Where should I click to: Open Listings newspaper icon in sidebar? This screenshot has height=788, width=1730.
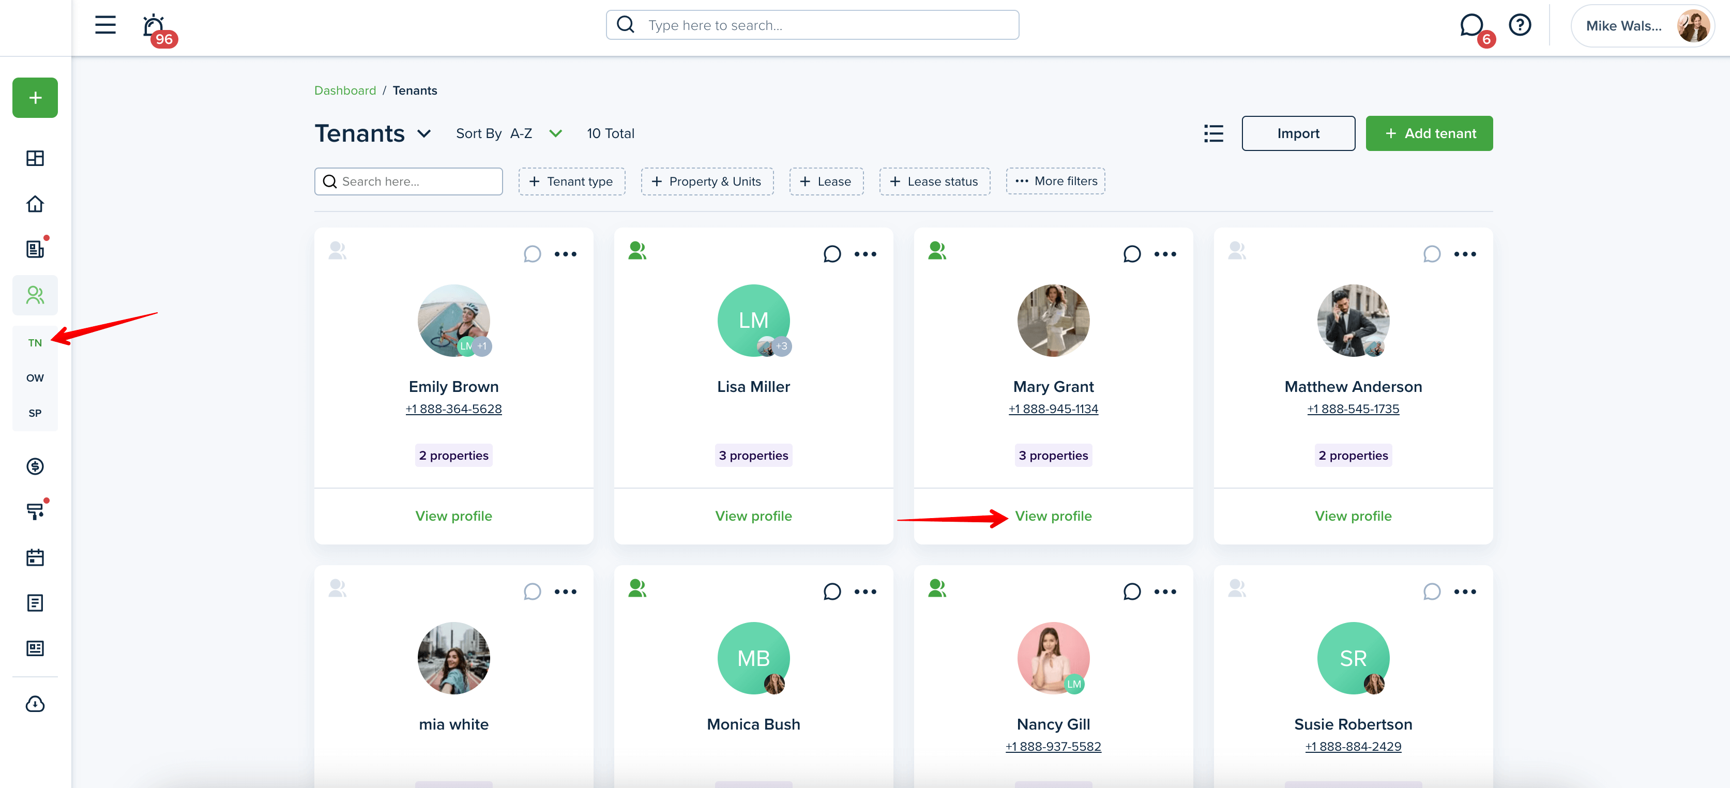(35, 648)
